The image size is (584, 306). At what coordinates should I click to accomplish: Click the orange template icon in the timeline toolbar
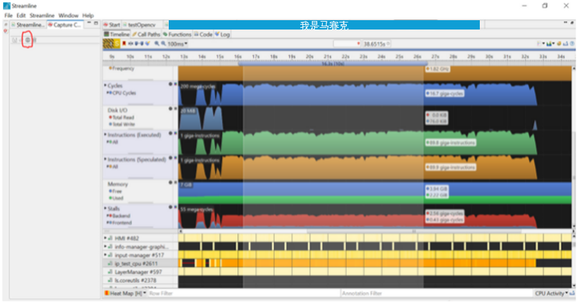tap(559, 43)
